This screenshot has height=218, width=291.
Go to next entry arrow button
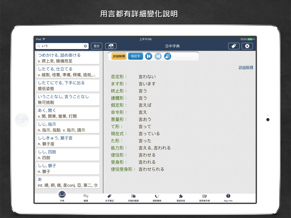158,56
